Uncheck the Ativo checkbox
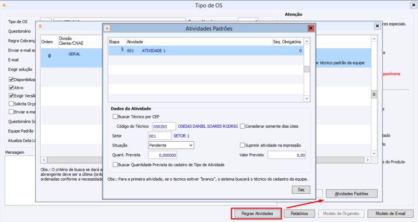Image resolution: width=418 pixels, height=222 pixels. tap(11, 88)
